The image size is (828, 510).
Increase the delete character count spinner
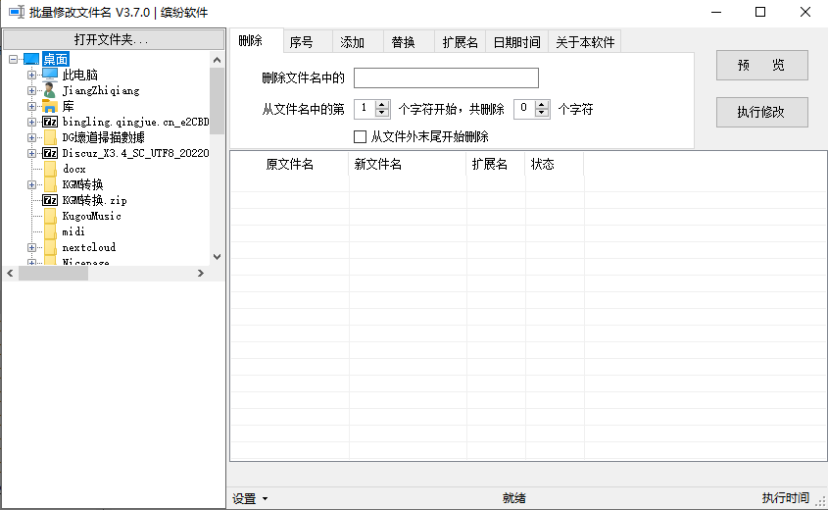click(x=542, y=105)
